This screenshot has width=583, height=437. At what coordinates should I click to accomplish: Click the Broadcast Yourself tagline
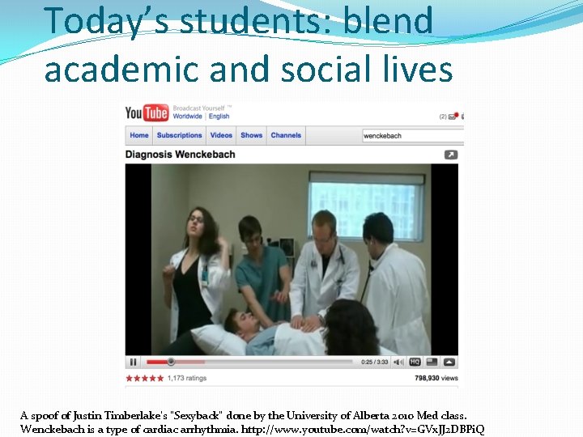(x=199, y=108)
